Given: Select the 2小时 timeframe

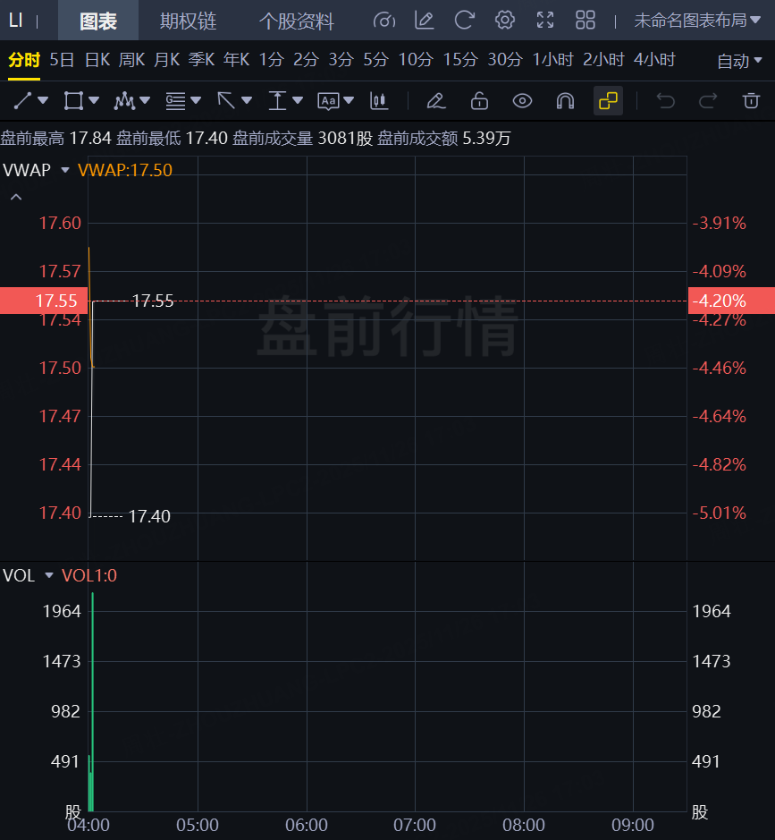Looking at the screenshot, I should [x=603, y=59].
